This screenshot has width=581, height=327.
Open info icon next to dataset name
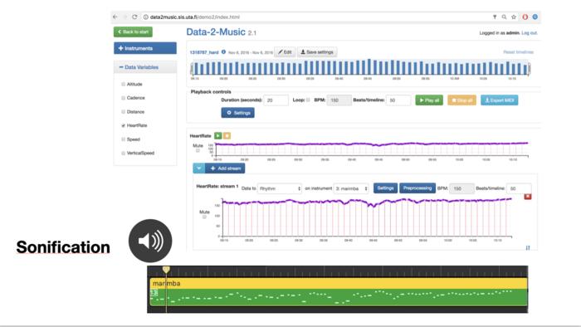223,52
